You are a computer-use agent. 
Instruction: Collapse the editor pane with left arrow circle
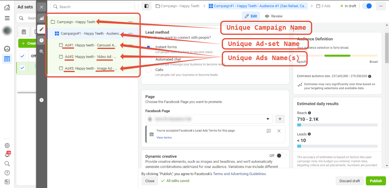[x=42, y=100]
